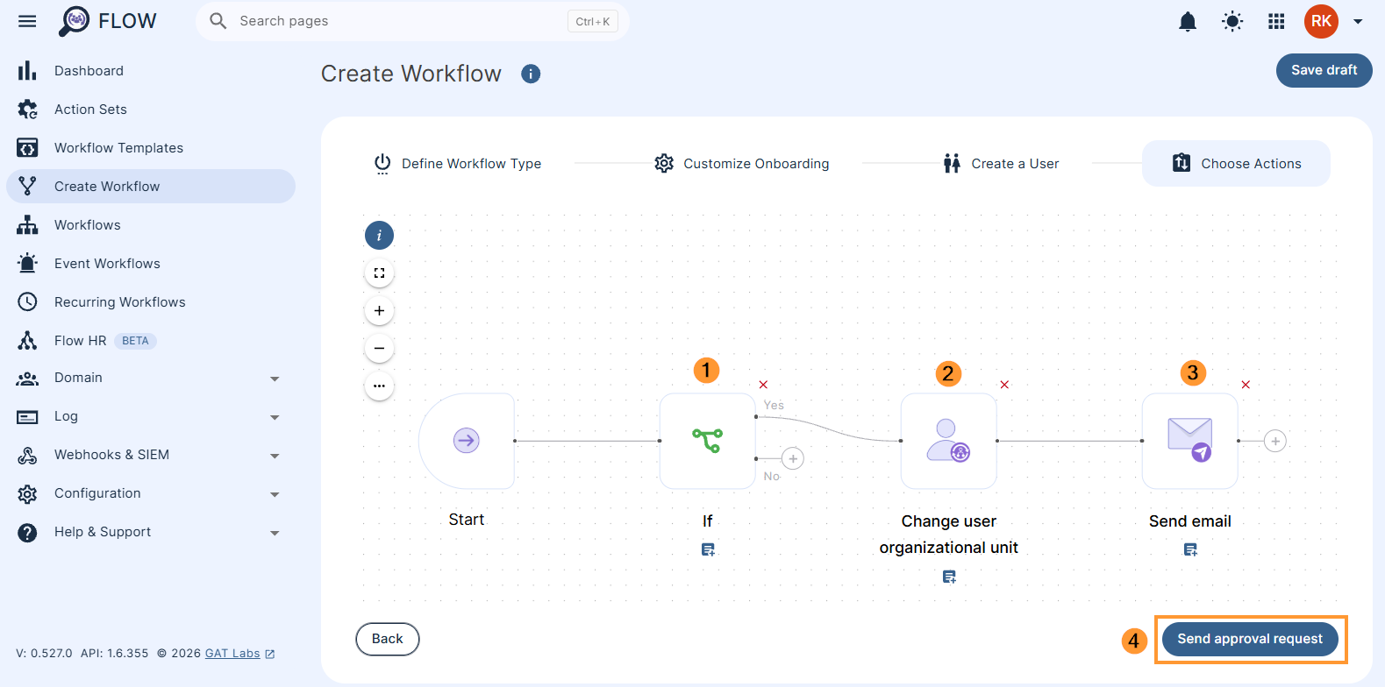Expand the Configuration menu
1385x687 pixels.
click(151, 493)
